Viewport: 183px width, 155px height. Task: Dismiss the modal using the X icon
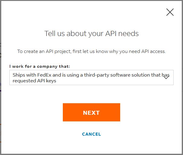(x=170, y=12)
